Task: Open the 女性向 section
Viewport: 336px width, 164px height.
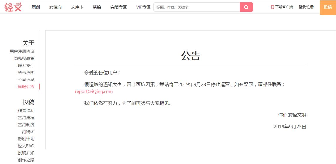Action: 55,7
